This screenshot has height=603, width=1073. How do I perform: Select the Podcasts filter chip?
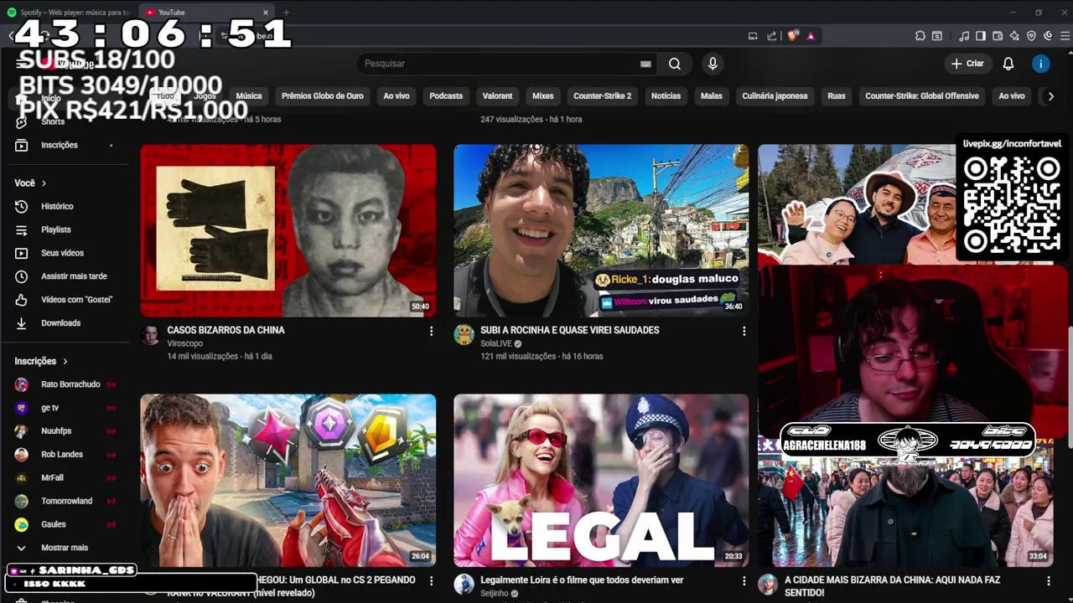(446, 96)
